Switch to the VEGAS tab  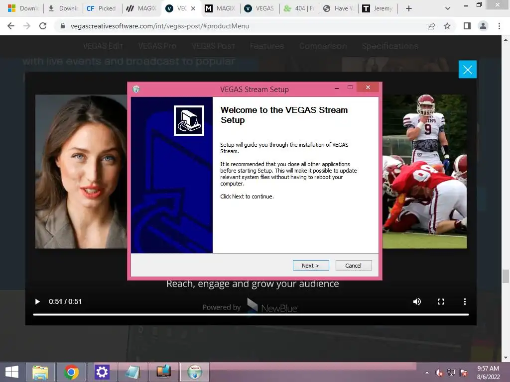(x=259, y=8)
